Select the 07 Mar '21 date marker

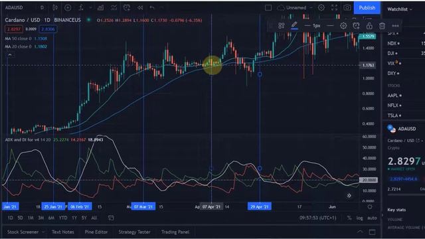[x=143, y=206]
